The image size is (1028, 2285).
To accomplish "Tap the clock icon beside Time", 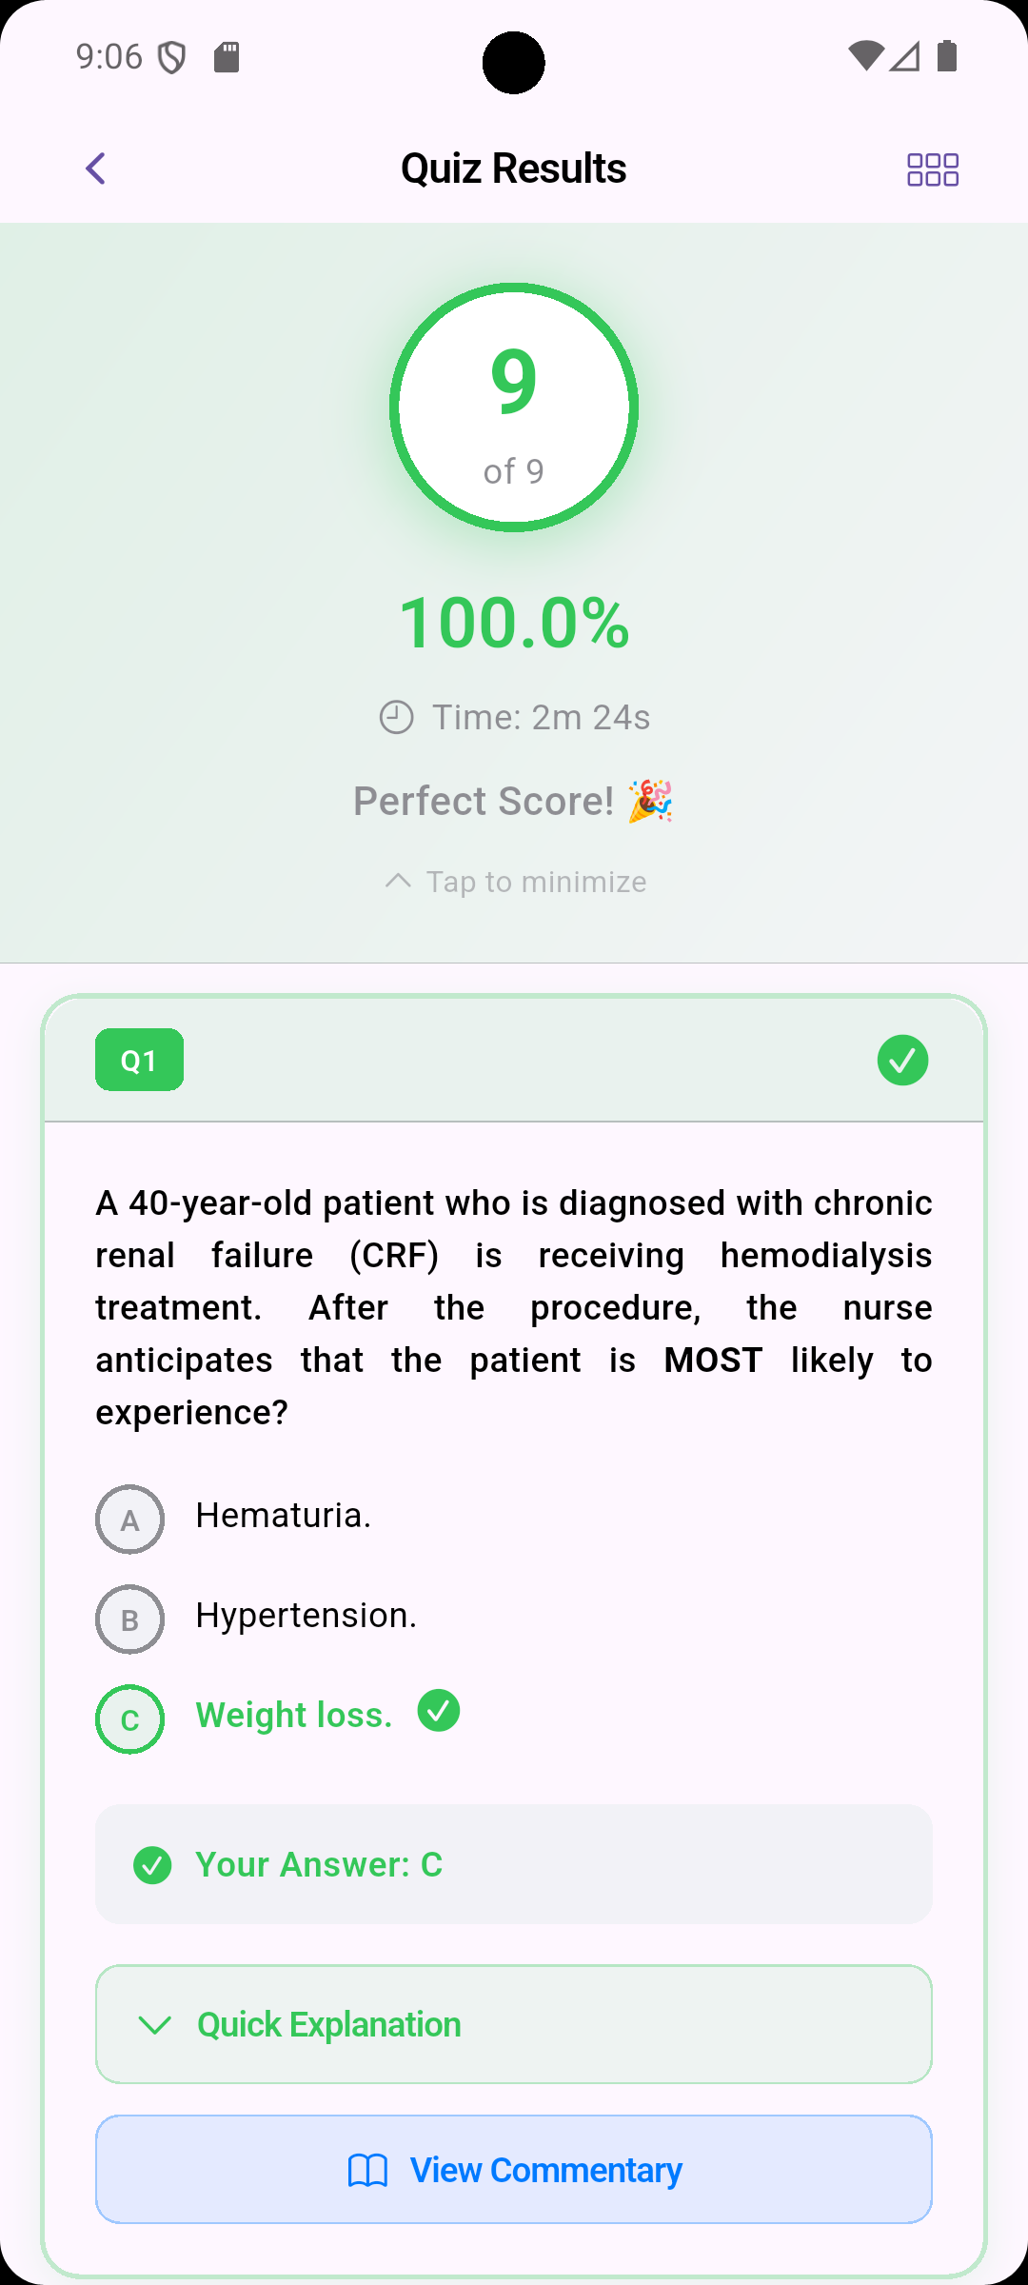I will [x=396, y=717].
